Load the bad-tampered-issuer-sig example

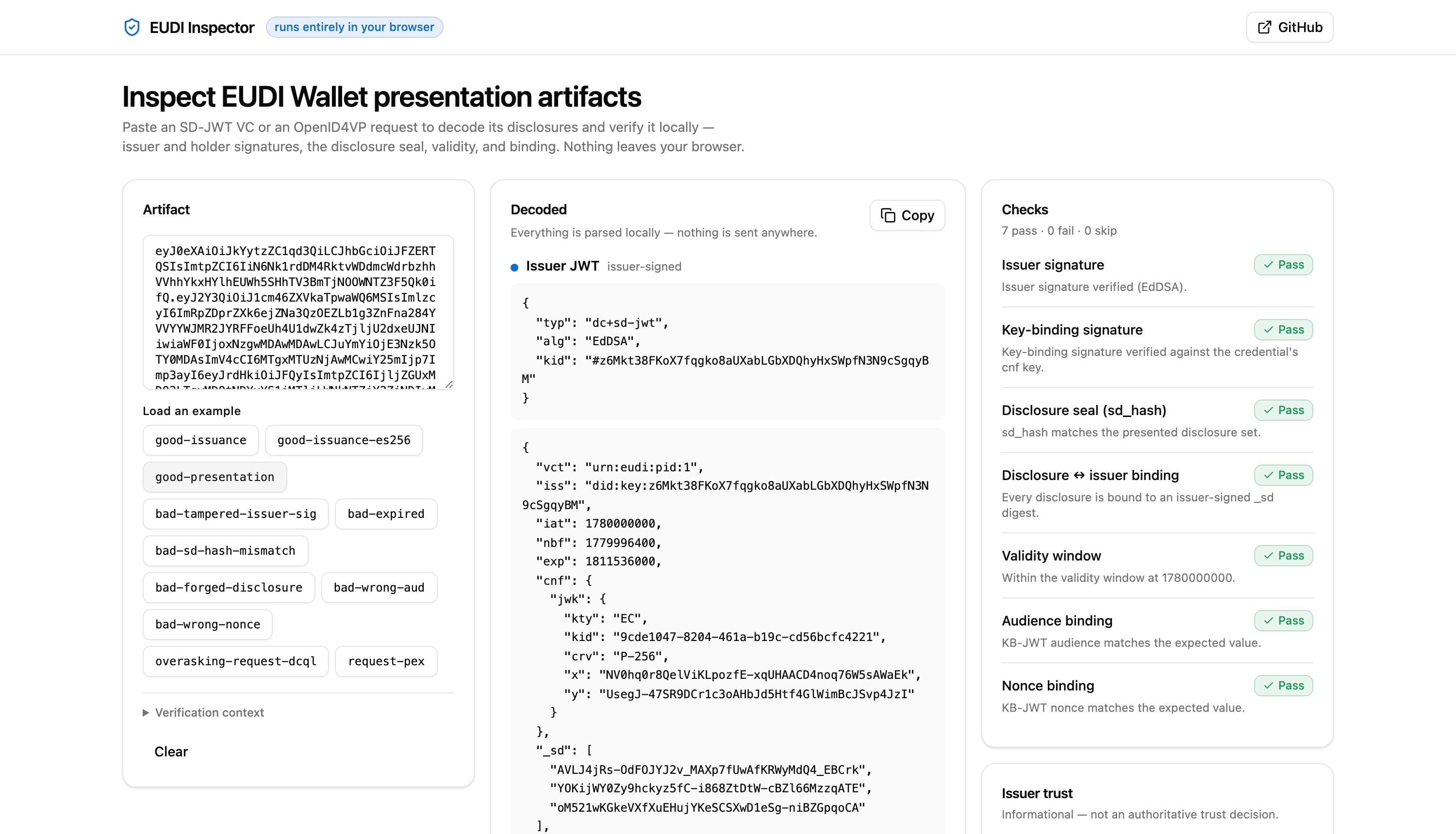pos(235,514)
